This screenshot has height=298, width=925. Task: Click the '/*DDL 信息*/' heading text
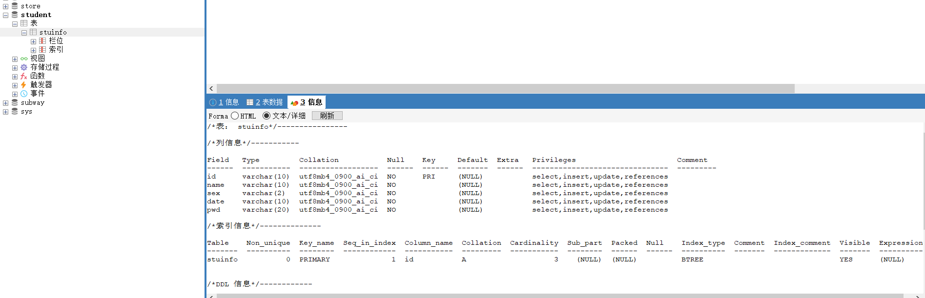235,284
